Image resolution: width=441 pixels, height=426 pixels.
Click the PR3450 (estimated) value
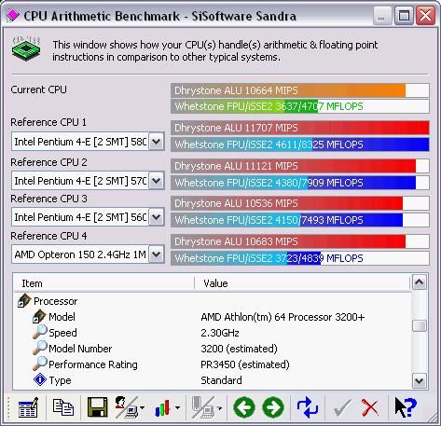(x=245, y=364)
